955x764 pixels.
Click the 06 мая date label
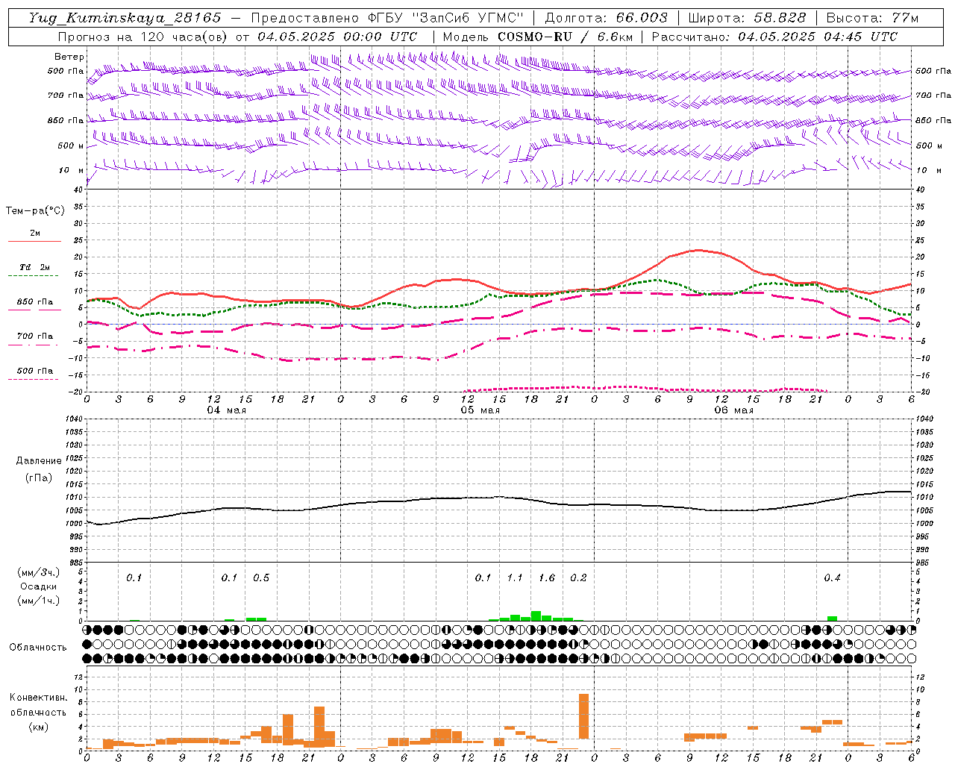[734, 410]
